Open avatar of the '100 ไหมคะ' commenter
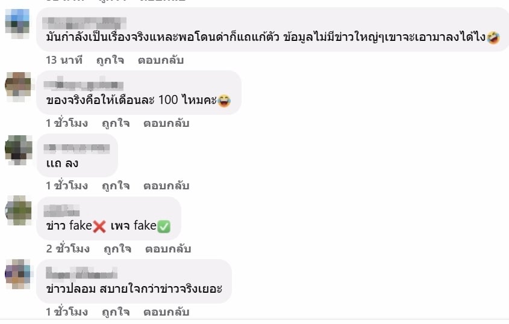Viewport: 509px width, 324px height. pos(18,87)
